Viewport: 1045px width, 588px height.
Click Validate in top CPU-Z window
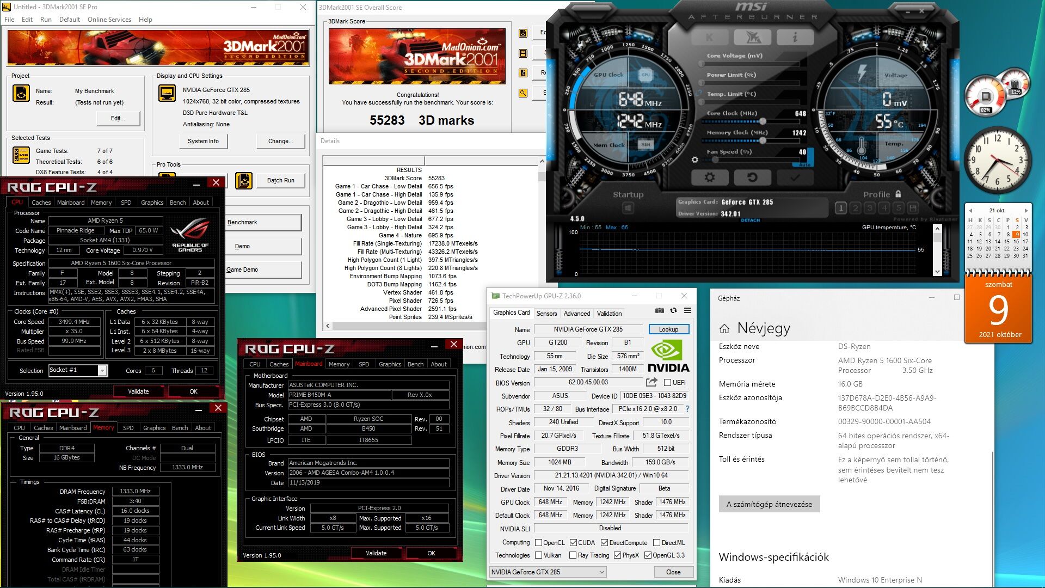point(138,391)
